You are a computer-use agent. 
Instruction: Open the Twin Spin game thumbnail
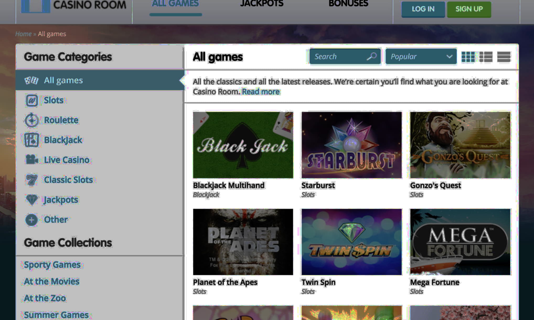pos(351,242)
